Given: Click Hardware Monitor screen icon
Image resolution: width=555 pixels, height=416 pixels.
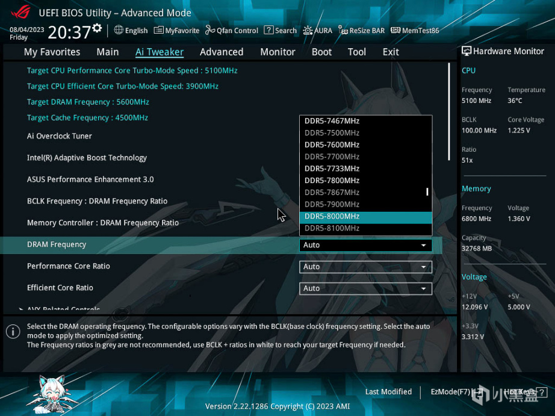Looking at the screenshot, I should [466, 51].
